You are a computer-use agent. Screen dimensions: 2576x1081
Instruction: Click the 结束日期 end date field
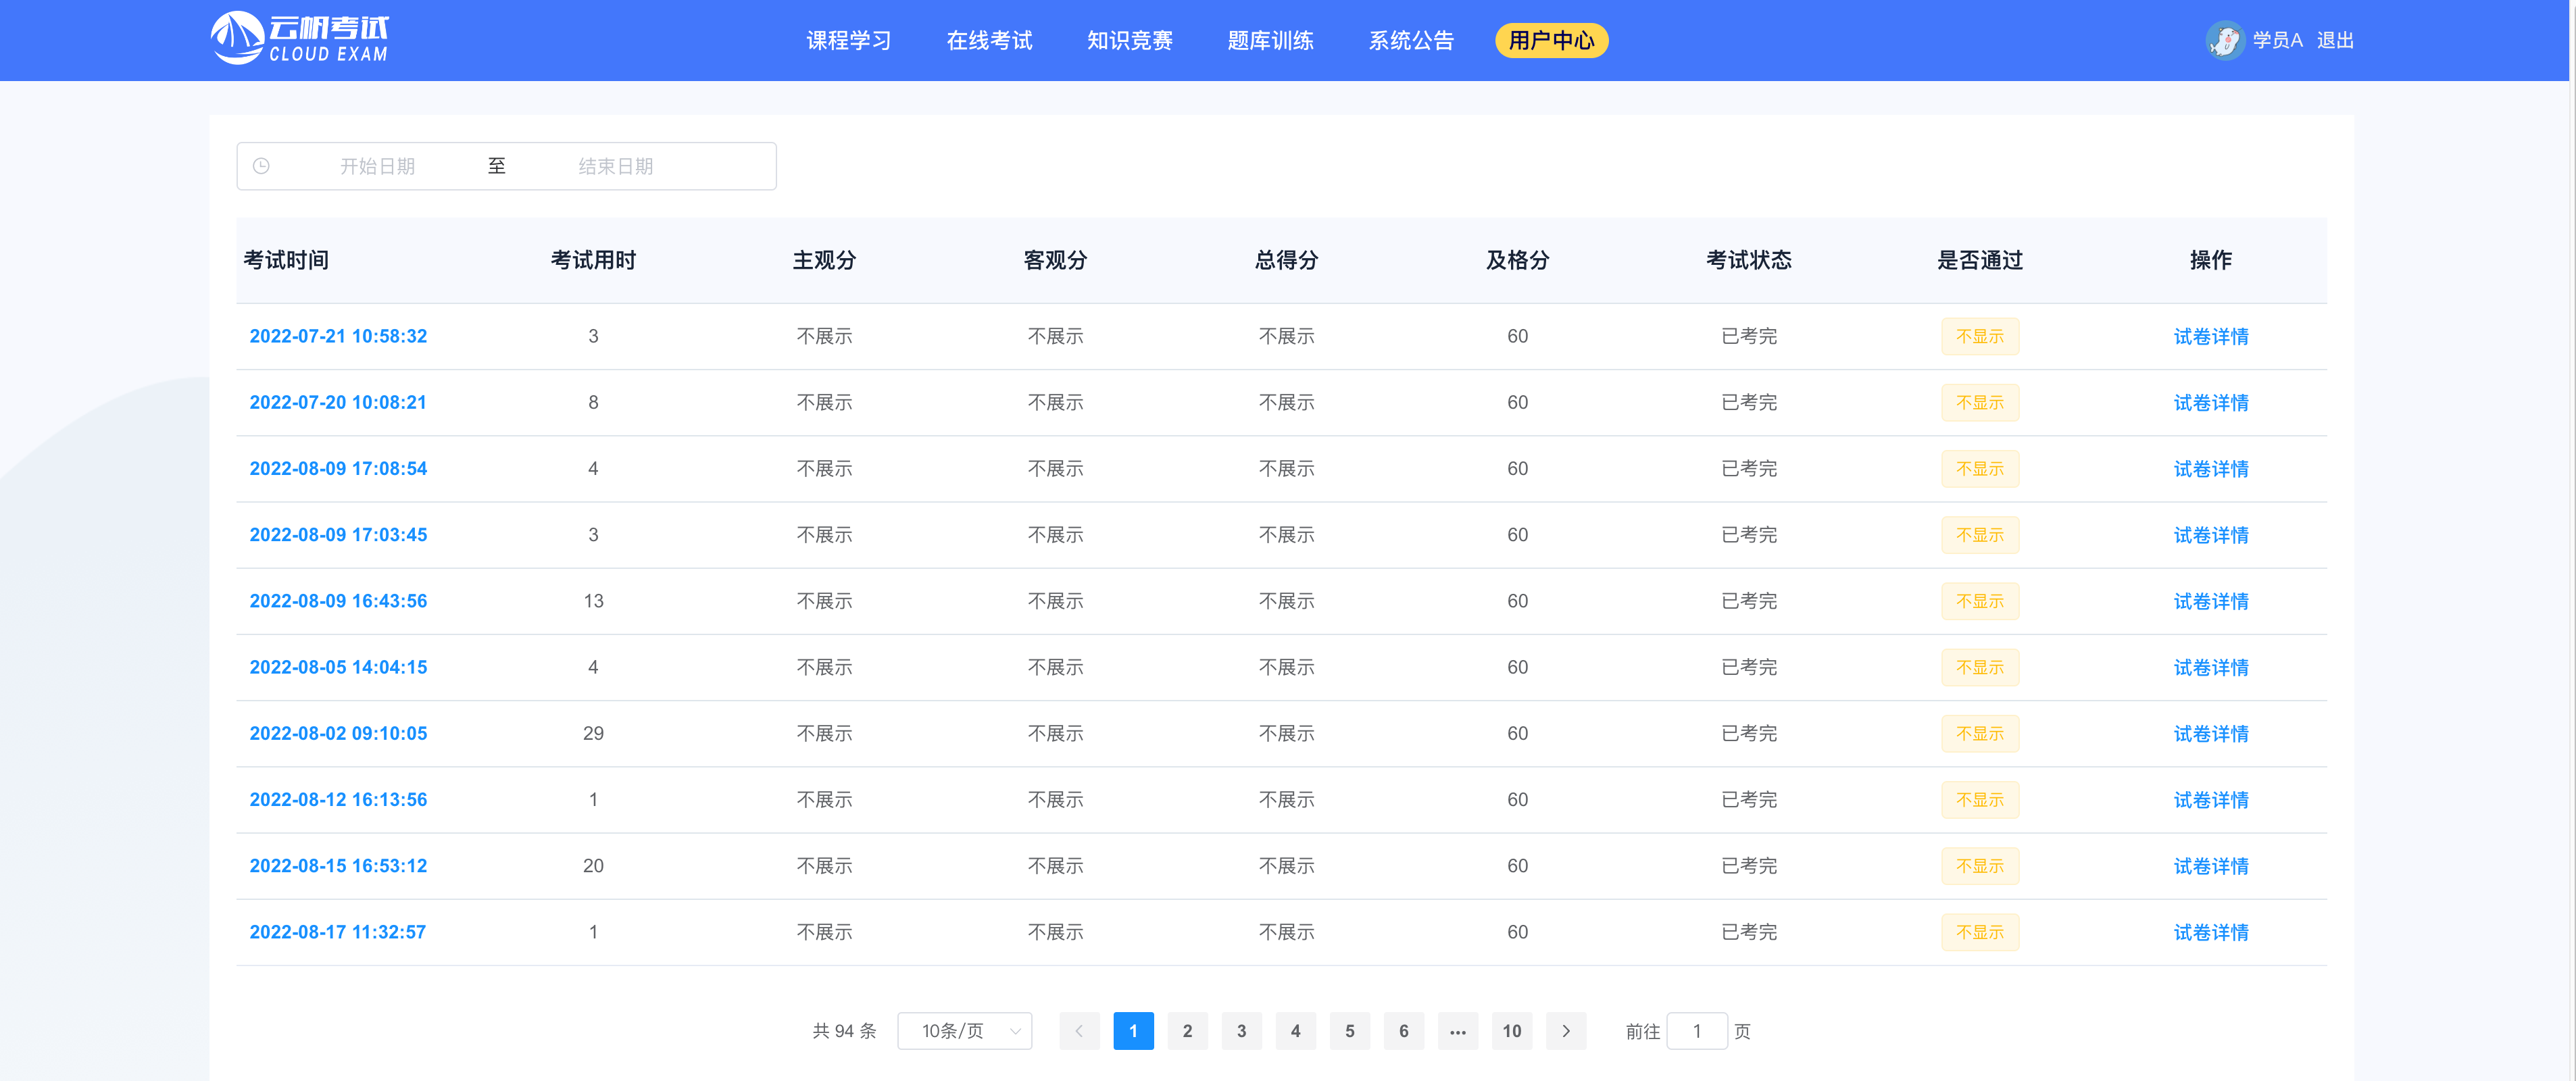click(616, 166)
